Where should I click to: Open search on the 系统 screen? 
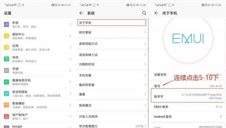[144, 13]
